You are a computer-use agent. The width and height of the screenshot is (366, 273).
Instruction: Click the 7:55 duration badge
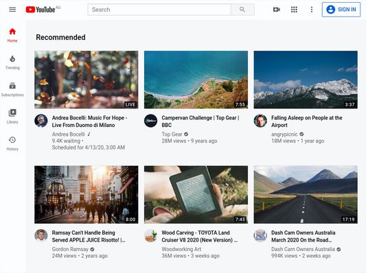pyautogui.click(x=240, y=104)
